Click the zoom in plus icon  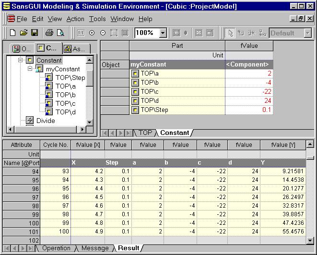pyautogui.click(x=92, y=33)
